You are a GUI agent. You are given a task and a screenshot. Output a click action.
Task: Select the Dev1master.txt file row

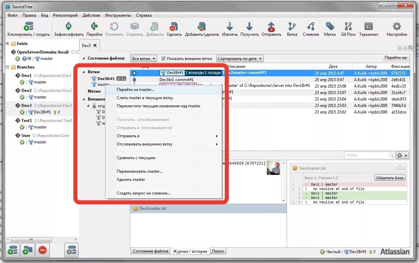pyautogui.click(x=208, y=208)
